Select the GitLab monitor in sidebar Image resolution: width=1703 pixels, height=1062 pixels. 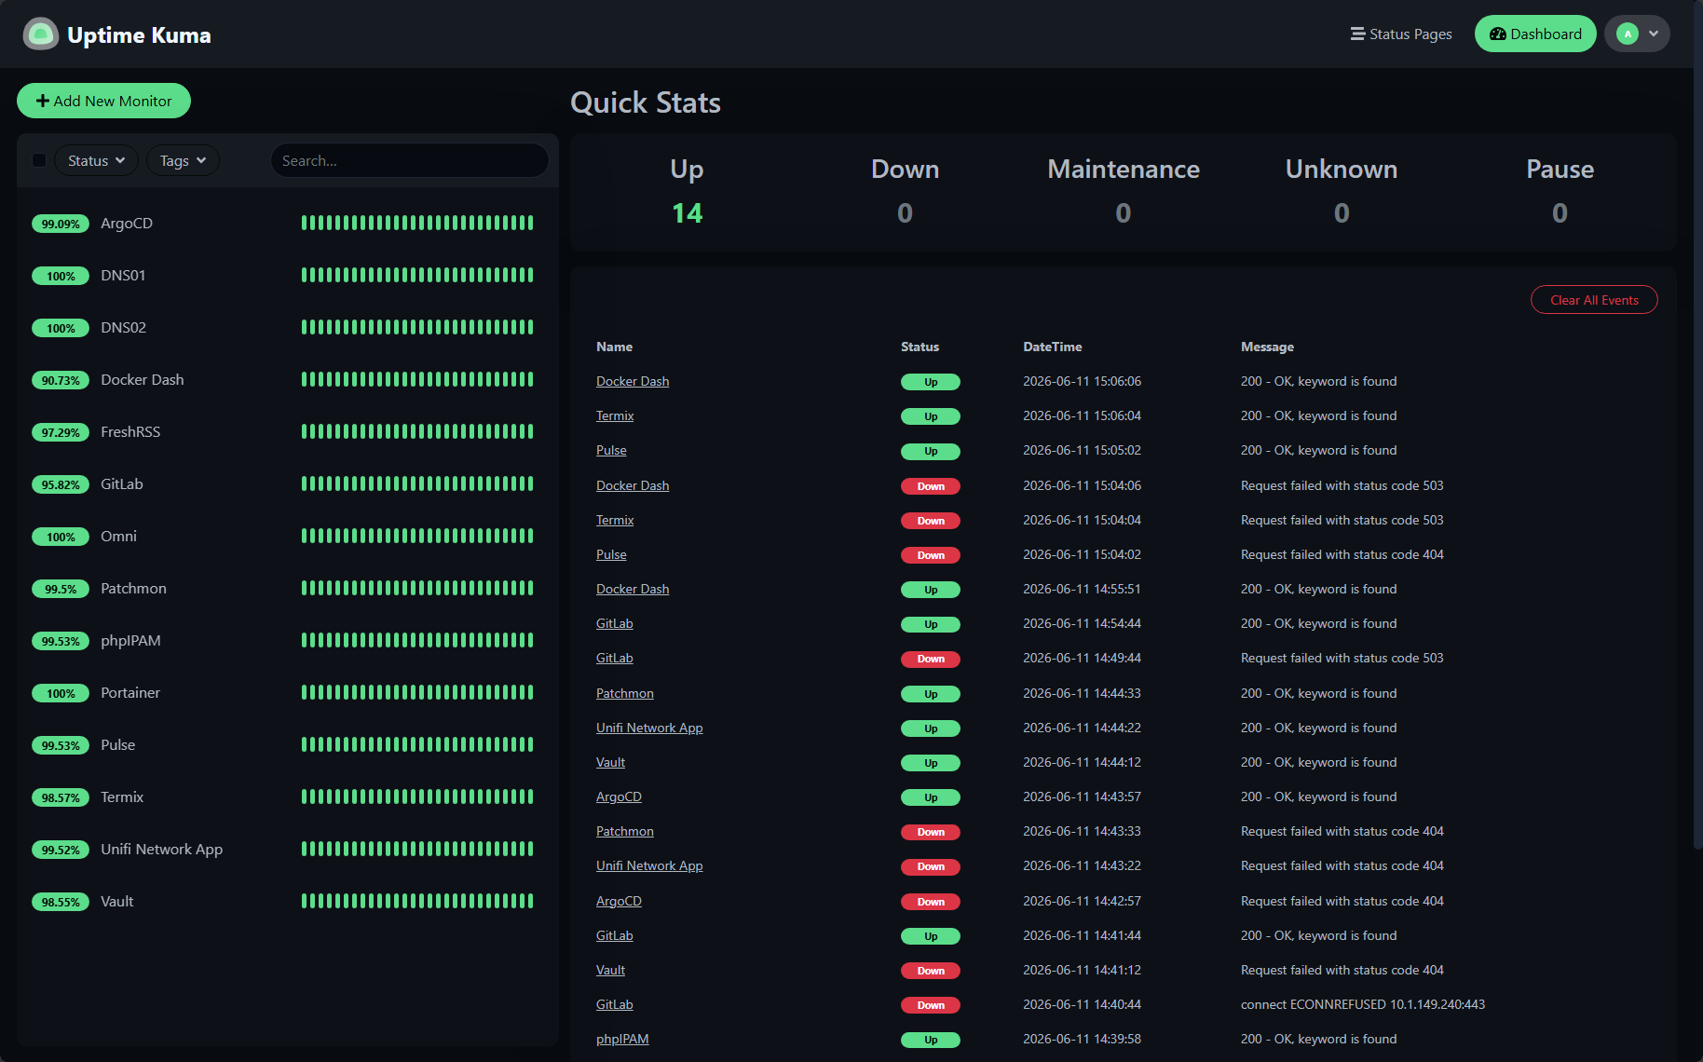click(287, 484)
